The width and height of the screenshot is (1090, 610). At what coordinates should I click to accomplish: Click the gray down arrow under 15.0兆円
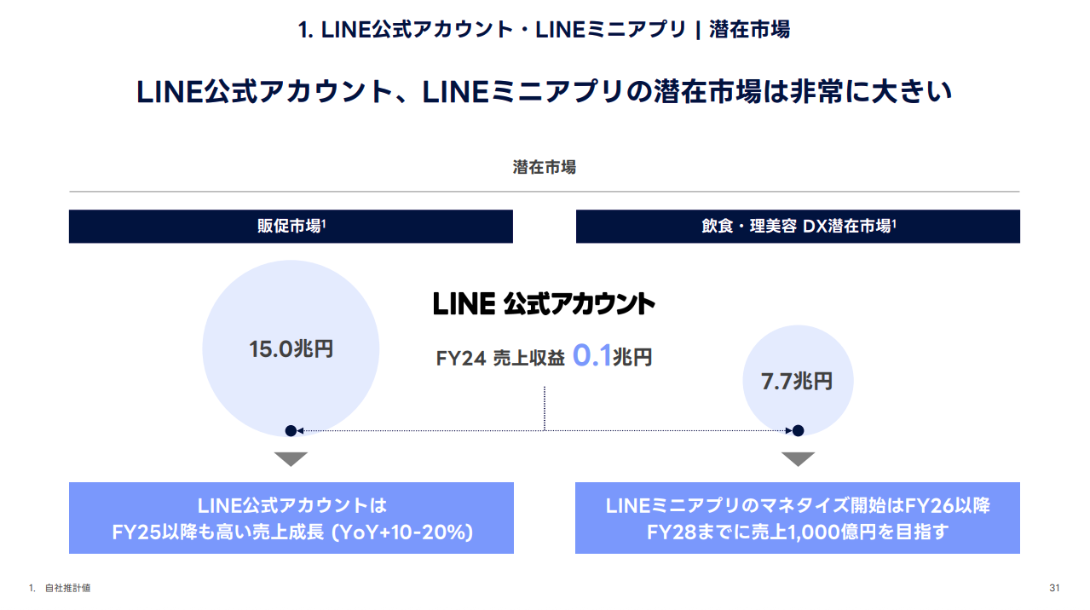pos(291,459)
